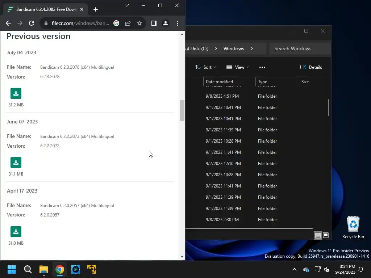Select Recycle Bin on desktop
This screenshot has width=371, height=278.
pyautogui.click(x=353, y=227)
